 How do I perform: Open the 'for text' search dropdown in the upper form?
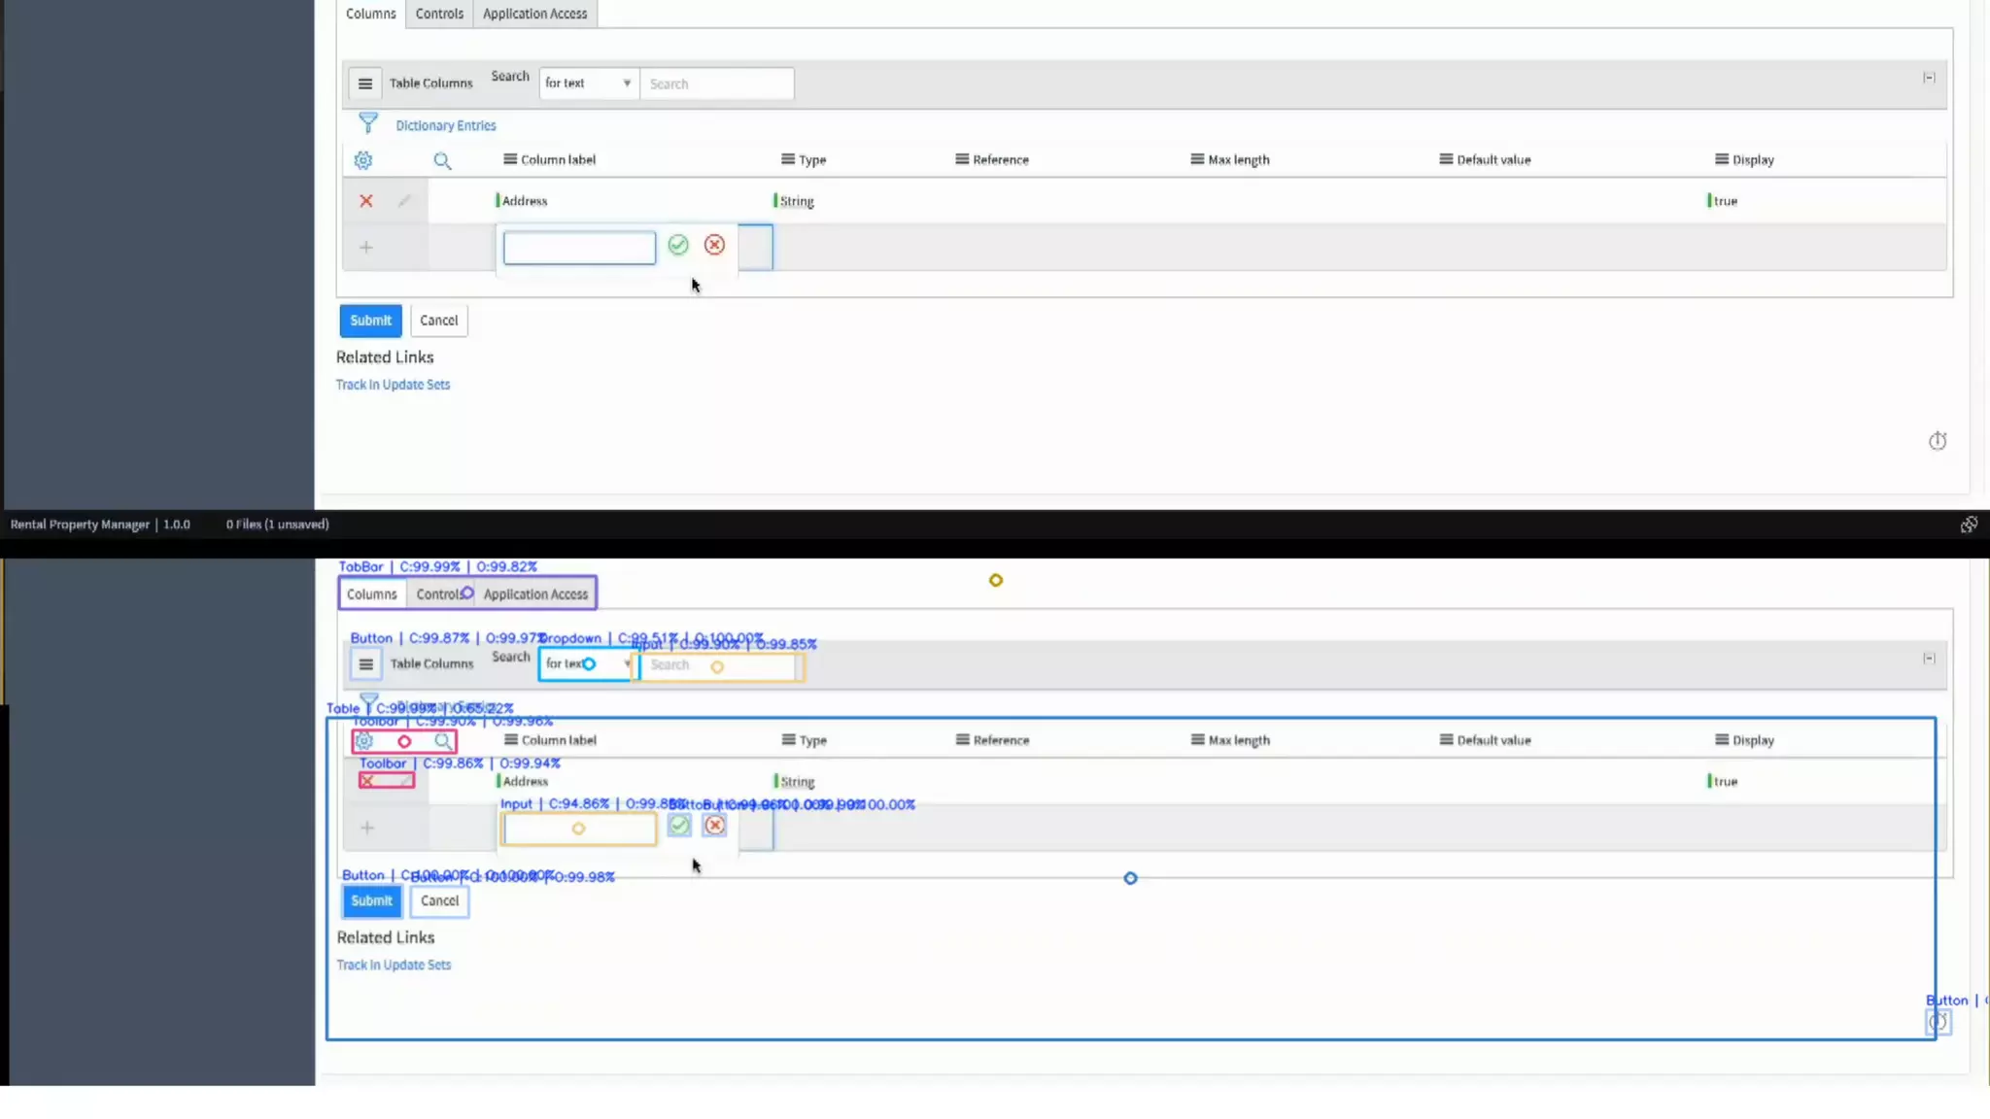click(x=588, y=84)
